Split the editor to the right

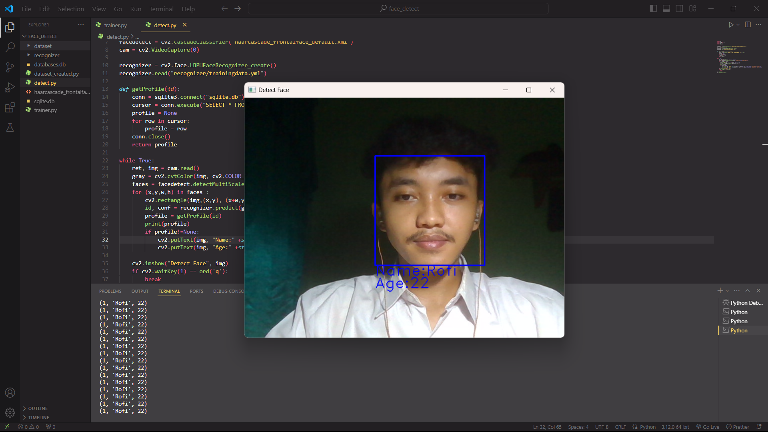point(748,25)
